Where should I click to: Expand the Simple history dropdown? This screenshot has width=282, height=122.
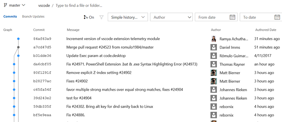pos(128,17)
